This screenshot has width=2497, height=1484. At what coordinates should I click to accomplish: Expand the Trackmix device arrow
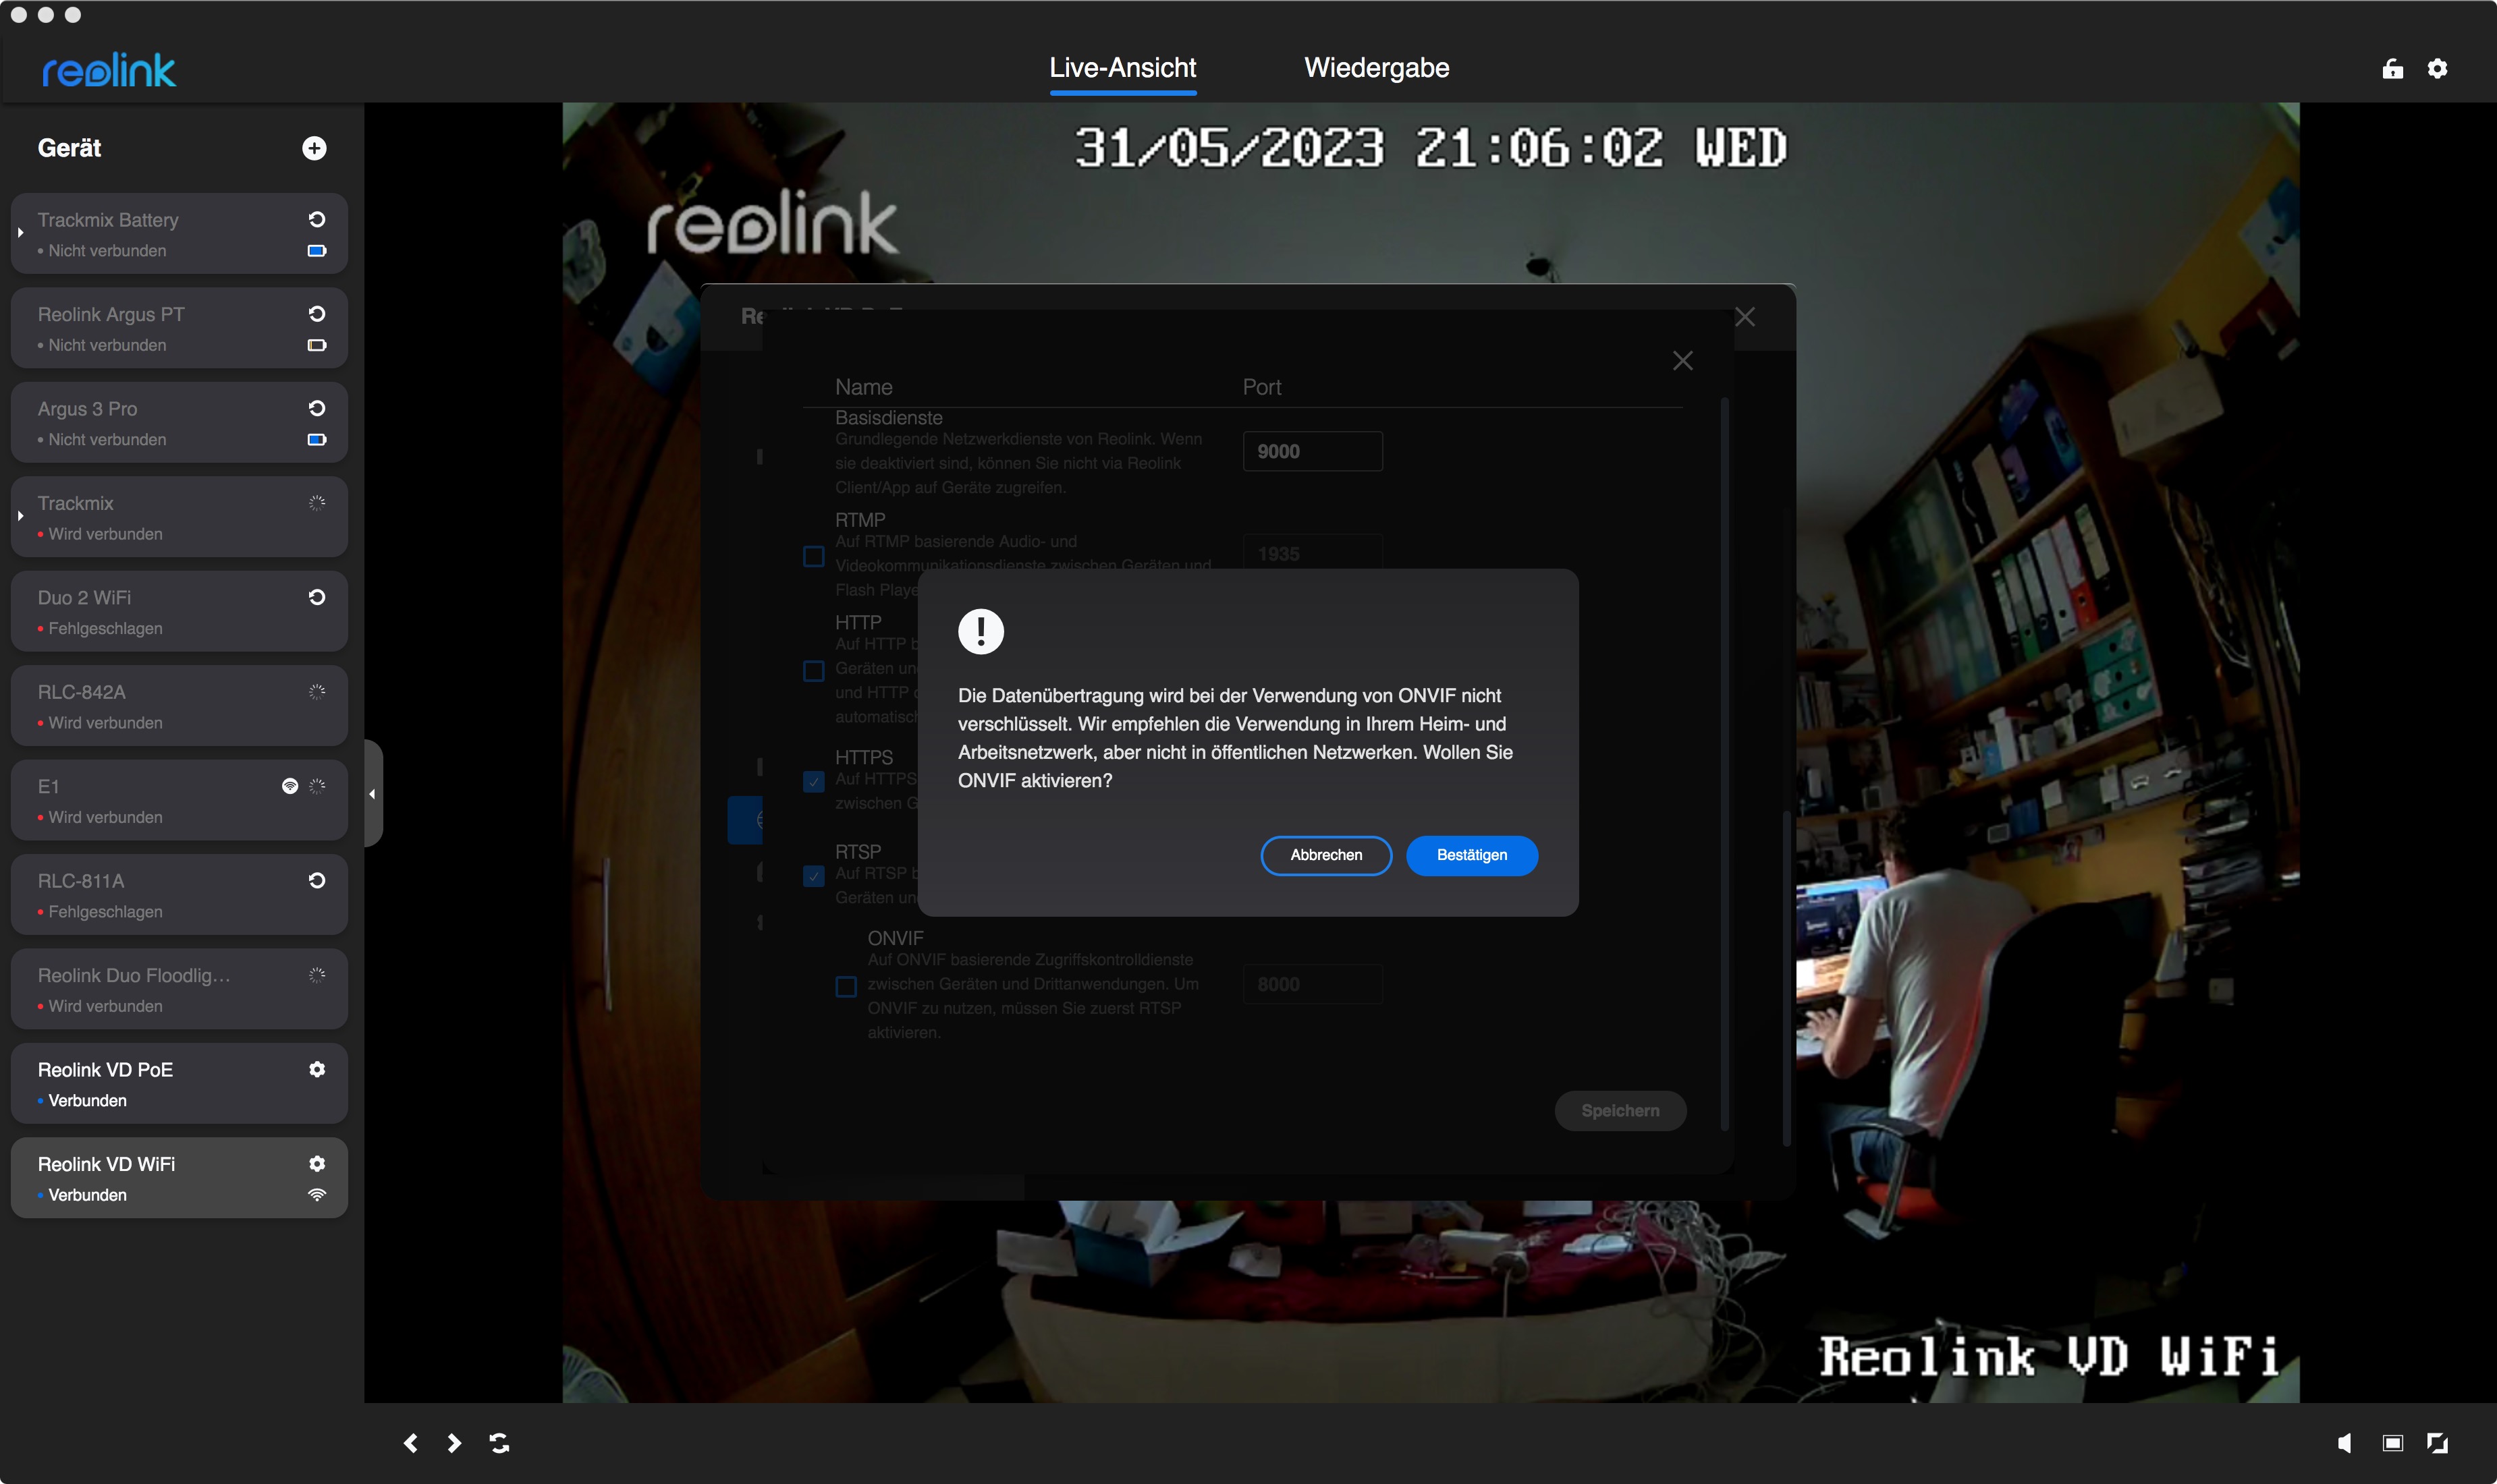pyautogui.click(x=21, y=516)
